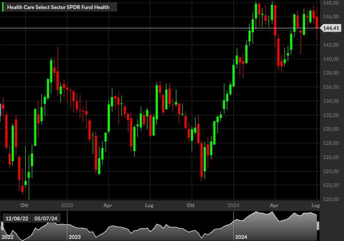This screenshot has height=241, width=344.
Task: Click the 120,00 price axis label
Action: click(331, 199)
